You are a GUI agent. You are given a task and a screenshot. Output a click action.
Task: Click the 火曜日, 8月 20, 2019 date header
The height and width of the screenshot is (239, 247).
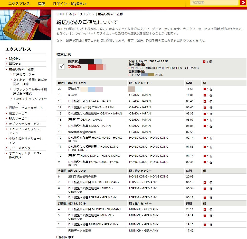(72, 171)
